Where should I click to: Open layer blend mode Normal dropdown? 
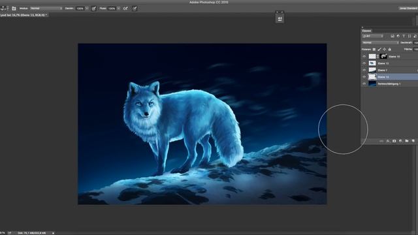(x=380, y=42)
